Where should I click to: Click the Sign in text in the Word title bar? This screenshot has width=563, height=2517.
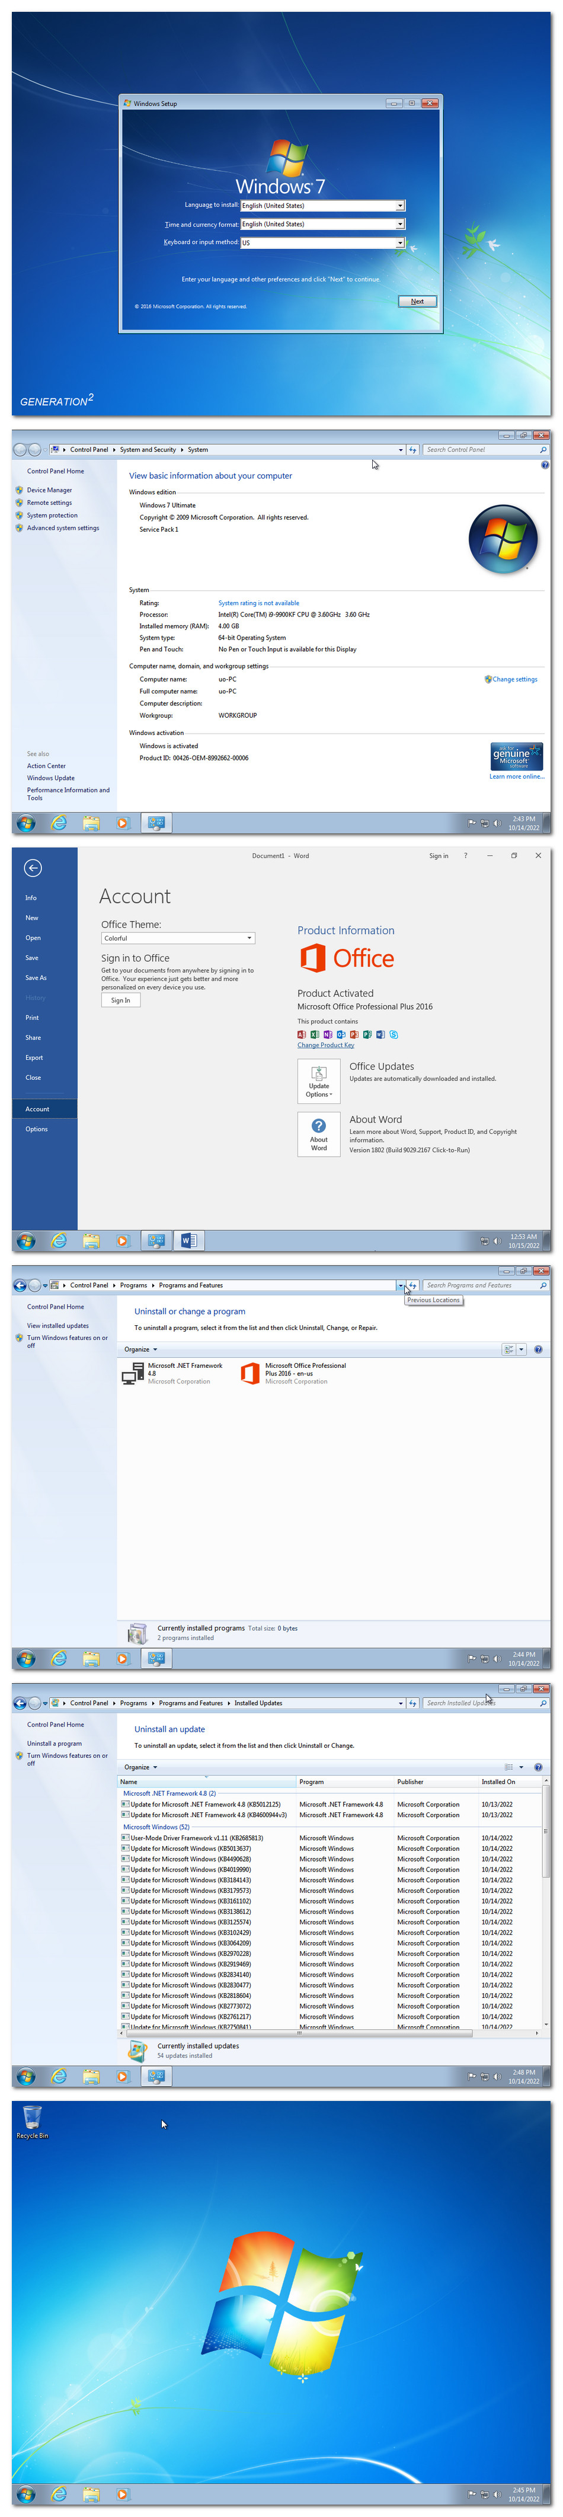438,855
